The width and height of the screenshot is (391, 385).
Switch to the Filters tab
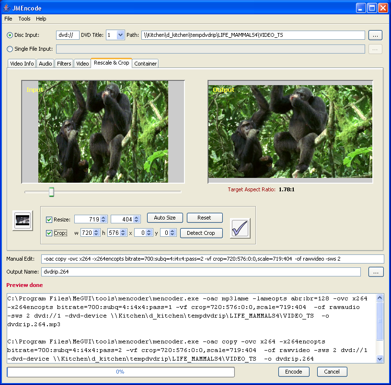point(64,64)
